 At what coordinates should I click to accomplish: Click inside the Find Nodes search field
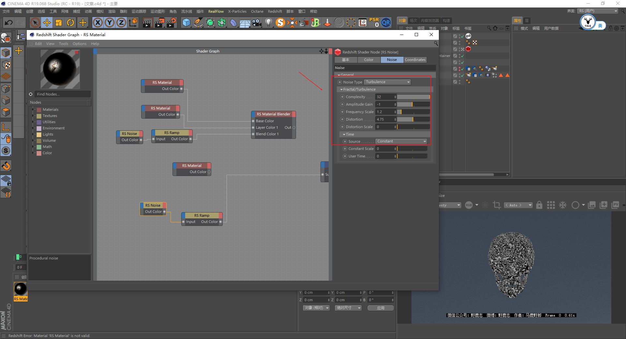tap(62, 94)
